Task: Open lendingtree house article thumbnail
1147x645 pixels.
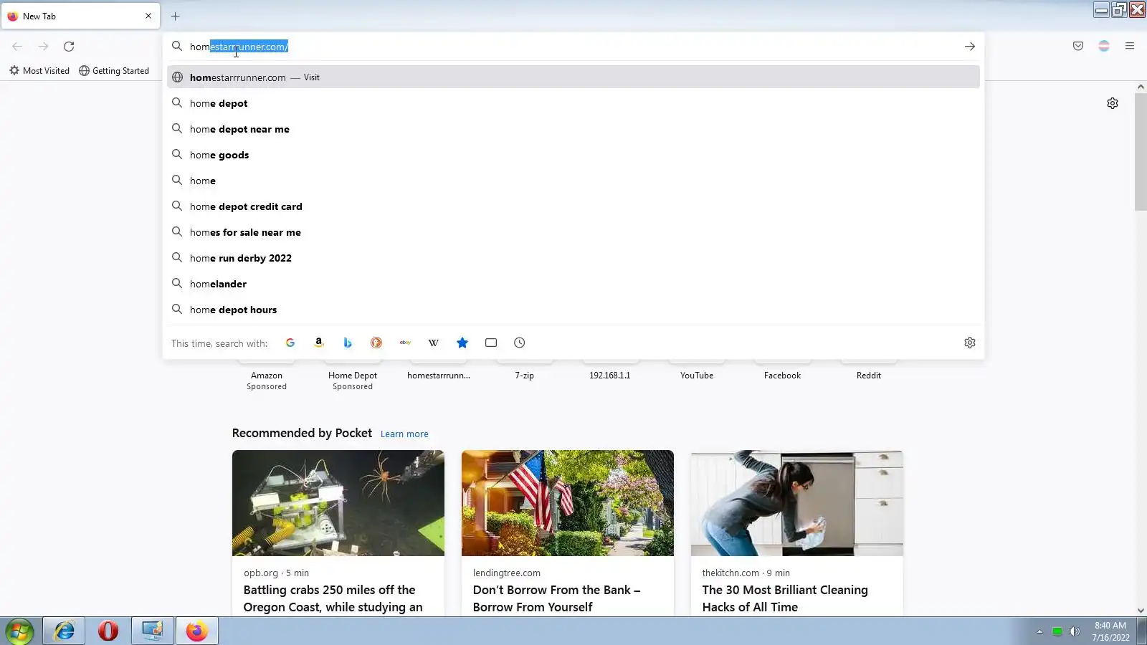Action: 568,503
